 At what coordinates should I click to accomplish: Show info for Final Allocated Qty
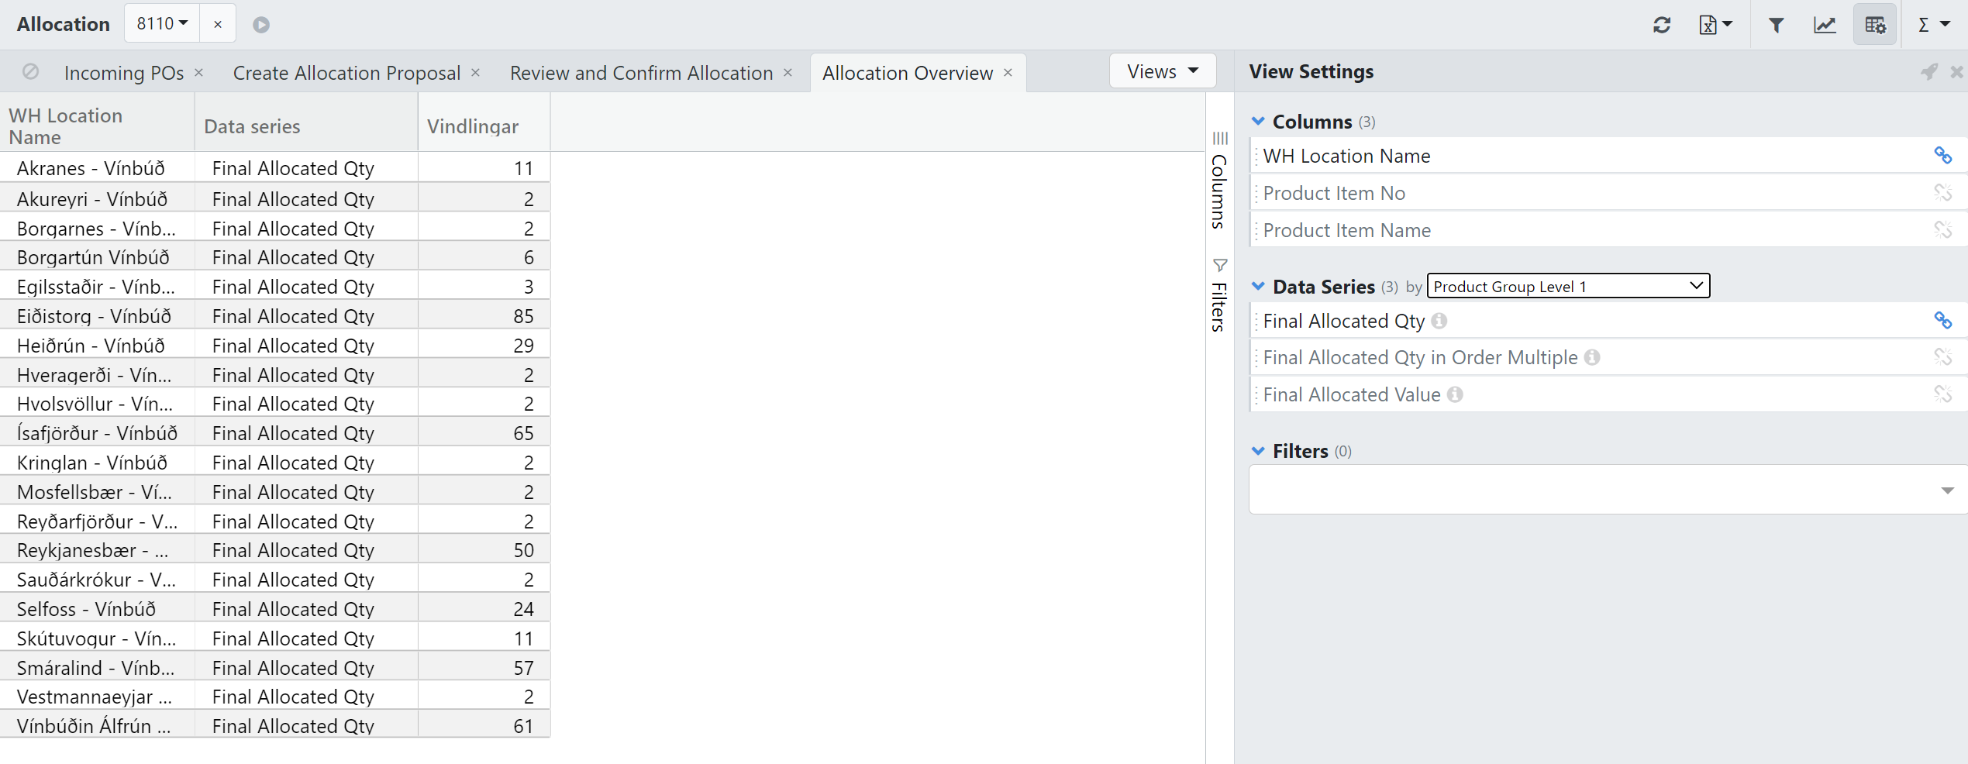(x=1439, y=321)
